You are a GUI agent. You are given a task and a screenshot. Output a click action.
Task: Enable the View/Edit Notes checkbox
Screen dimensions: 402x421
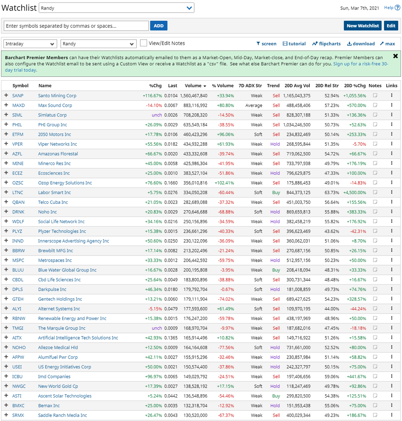click(143, 43)
